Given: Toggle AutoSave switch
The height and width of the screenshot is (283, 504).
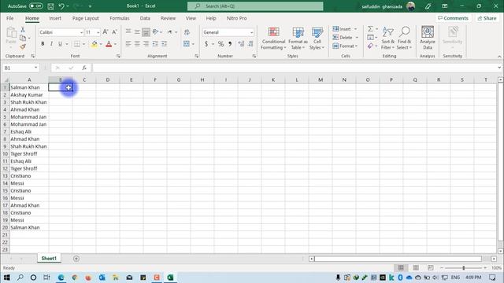Looking at the screenshot, I should coord(35,6).
